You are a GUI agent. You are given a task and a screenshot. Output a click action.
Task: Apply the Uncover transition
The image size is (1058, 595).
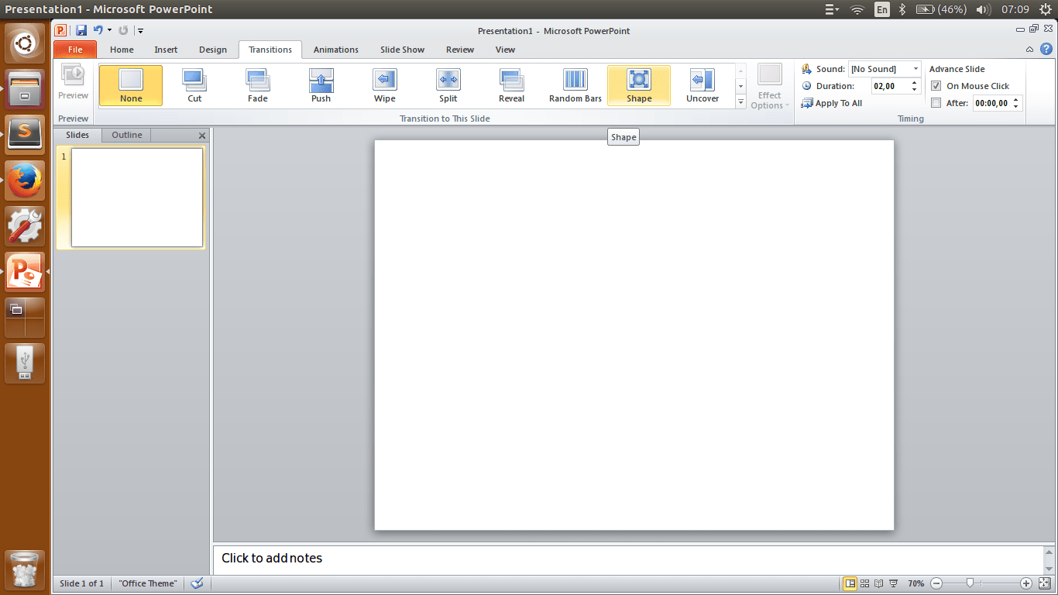pos(702,85)
